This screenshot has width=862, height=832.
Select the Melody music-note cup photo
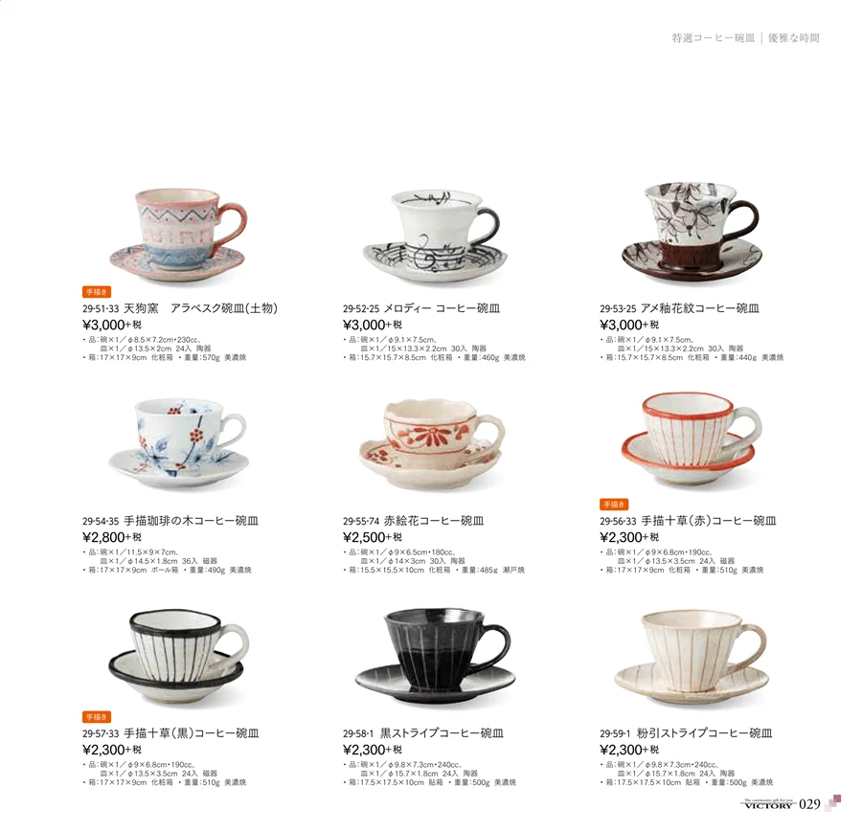coord(434,236)
